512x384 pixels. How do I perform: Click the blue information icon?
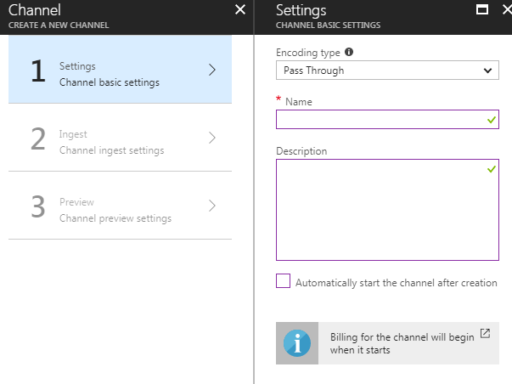(297, 343)
